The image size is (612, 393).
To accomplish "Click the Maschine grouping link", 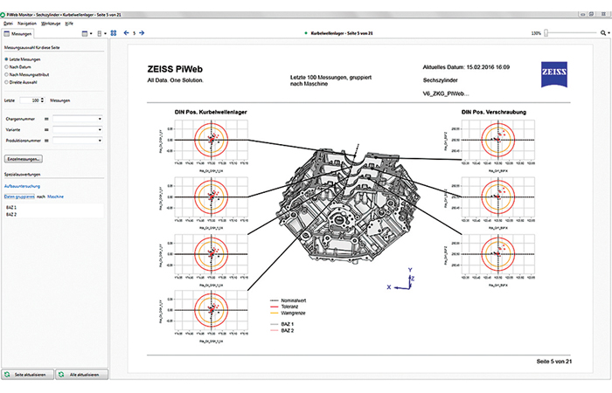I will (x=55, y=196).
